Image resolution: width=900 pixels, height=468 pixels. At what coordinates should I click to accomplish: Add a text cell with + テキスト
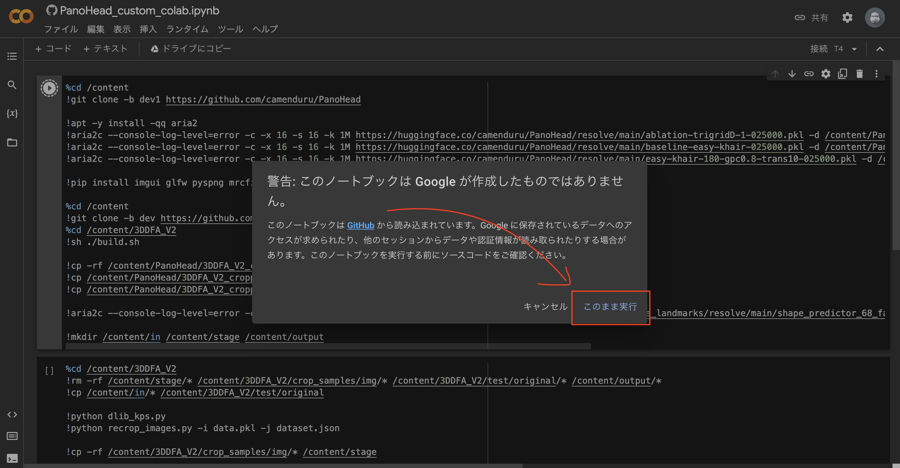coord(105,48)
